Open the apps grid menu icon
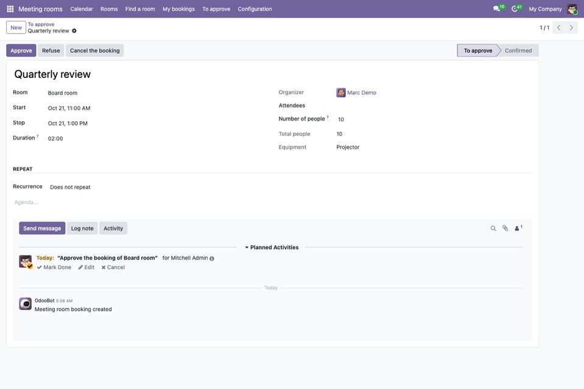Screen dimensions: 584x389 [x=10, y=9]
